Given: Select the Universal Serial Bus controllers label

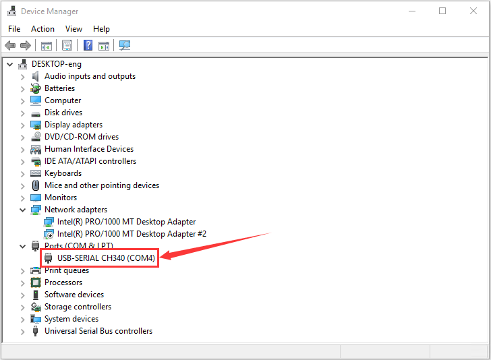Looking at the screenshot, I should [98, 331].
